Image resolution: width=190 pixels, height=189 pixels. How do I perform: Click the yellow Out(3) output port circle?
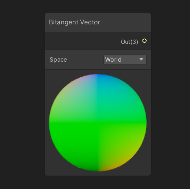[145, 41]
